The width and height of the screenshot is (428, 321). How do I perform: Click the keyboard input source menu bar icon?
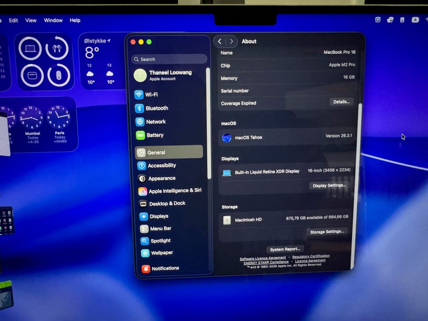pyautogui.click(x=415, y=20)
